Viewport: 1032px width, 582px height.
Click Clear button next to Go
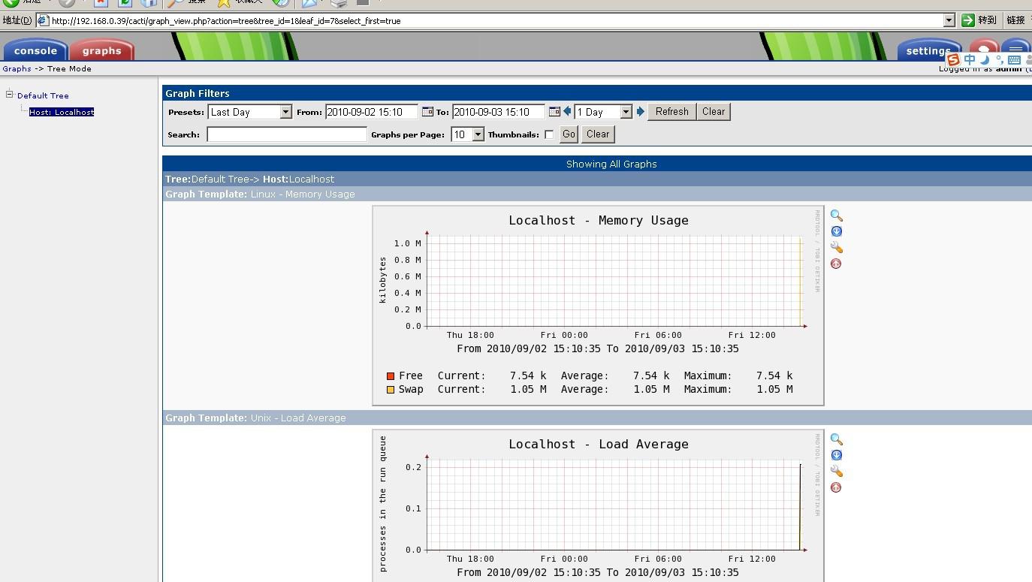(598, 134)
